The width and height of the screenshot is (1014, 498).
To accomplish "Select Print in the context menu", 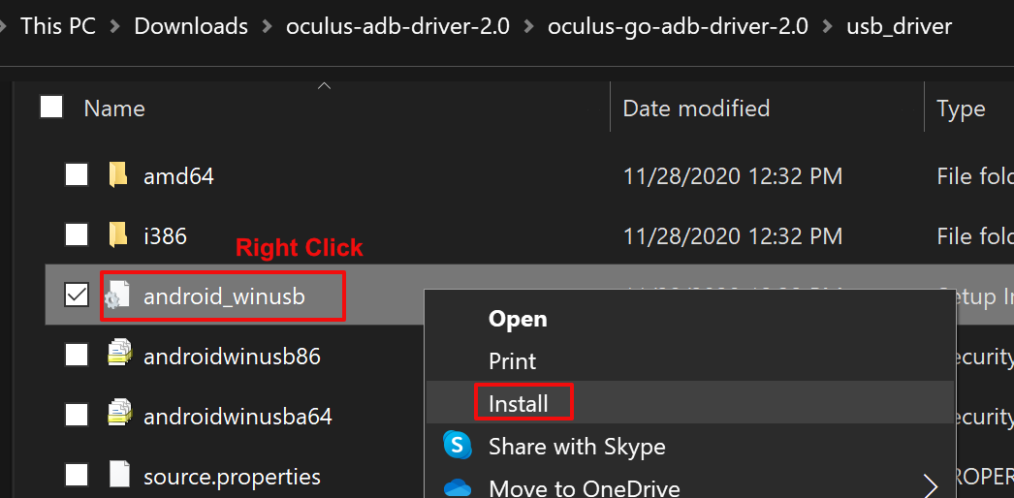I will [512, 360].
